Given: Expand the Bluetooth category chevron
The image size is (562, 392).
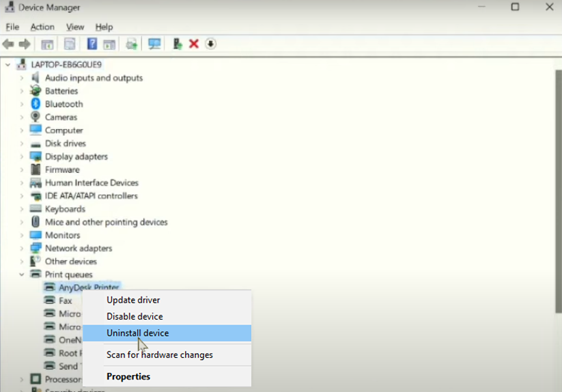Looking at the screenshot, I should pos(21,104).
